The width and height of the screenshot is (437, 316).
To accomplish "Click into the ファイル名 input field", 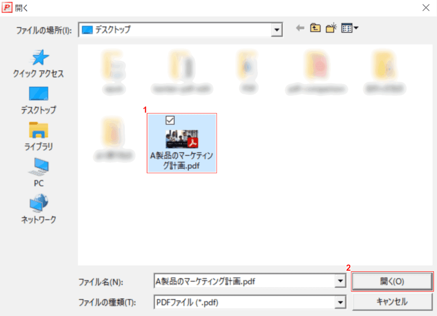I will (244, 281).
